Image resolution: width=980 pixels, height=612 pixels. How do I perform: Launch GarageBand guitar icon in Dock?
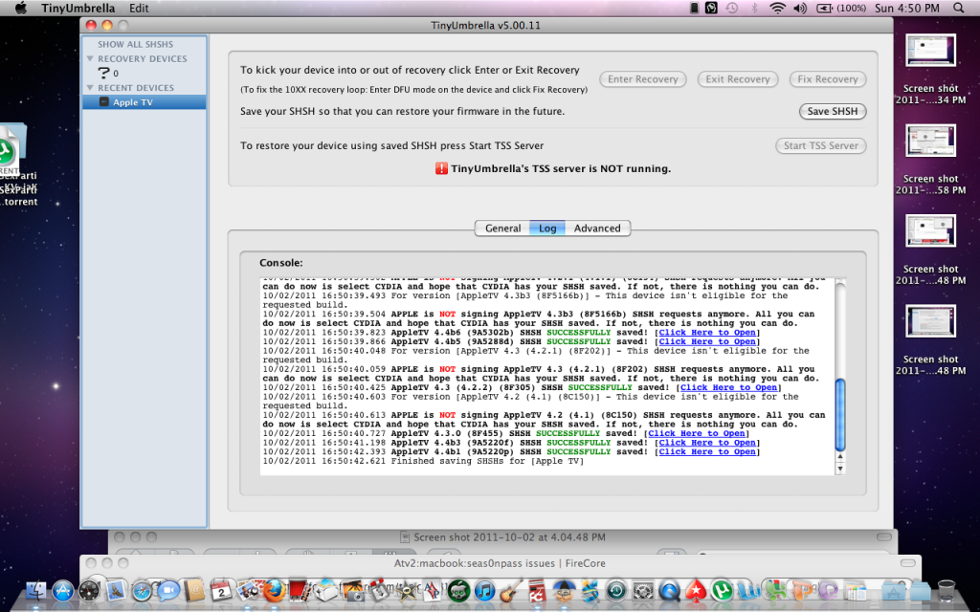510,591
